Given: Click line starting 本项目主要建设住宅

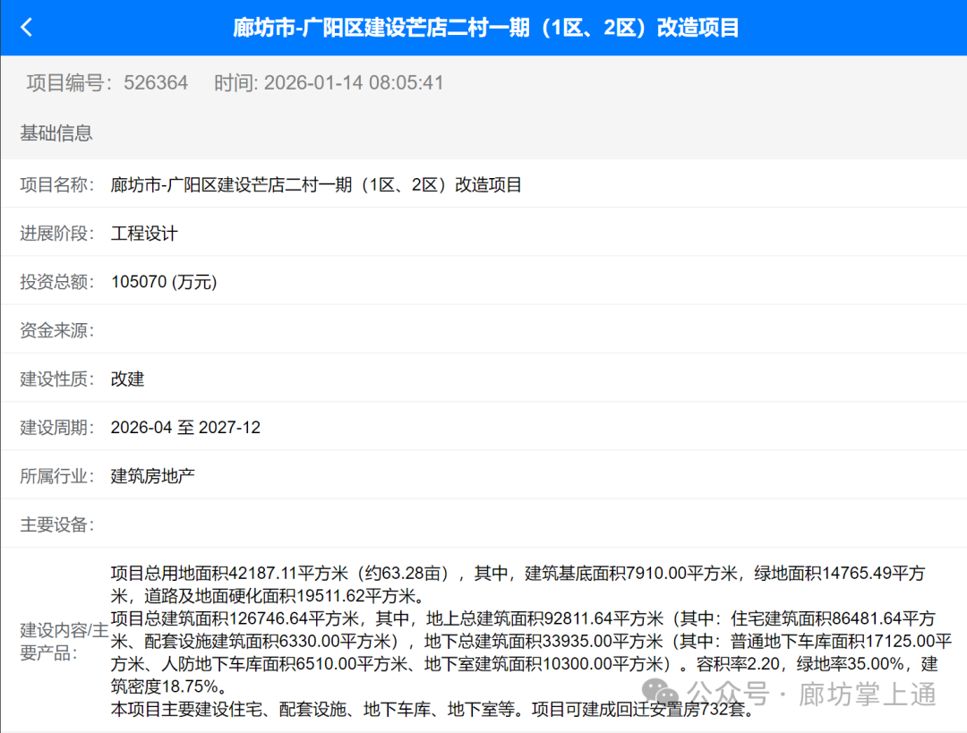Looking at the screenshot, I should pos(432,710).
